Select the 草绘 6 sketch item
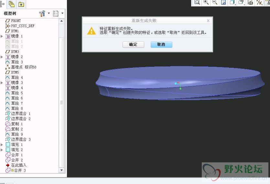 14,98
